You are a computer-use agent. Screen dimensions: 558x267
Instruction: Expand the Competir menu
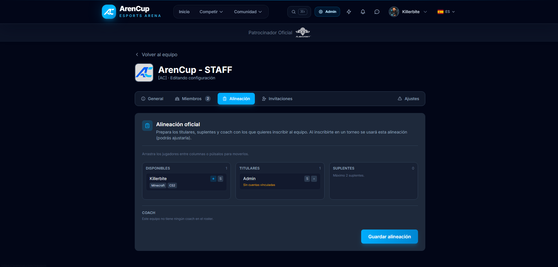[x=211, y=12]
